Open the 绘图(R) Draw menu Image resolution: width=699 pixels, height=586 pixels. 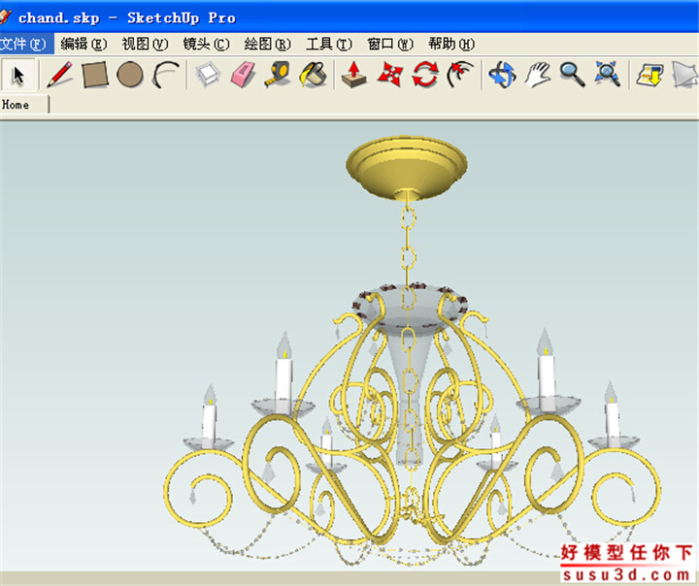[268, 44]
